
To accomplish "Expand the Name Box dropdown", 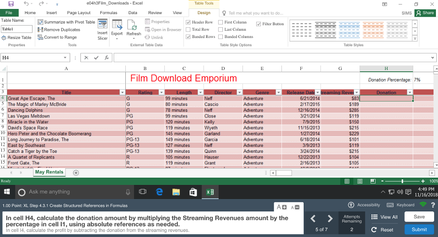I will point(65,58).
